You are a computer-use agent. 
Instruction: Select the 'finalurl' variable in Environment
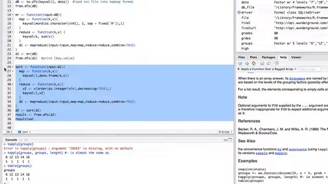tap(248, 28)
